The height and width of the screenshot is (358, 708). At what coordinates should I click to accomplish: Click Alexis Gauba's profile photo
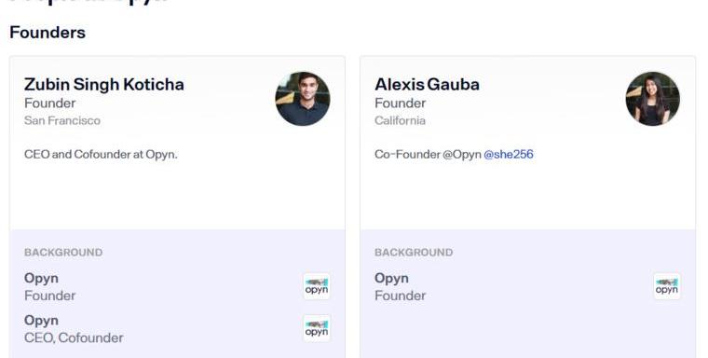[653, 99]
